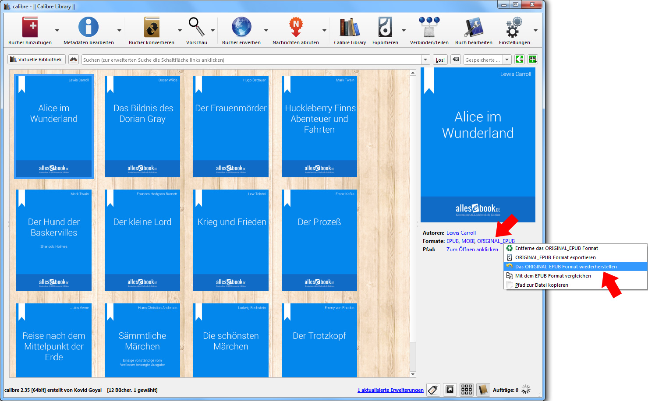648x401 pixels.
Task: Open '1 aktualisierte Erweiterungen' link
Action: (390, 390)
